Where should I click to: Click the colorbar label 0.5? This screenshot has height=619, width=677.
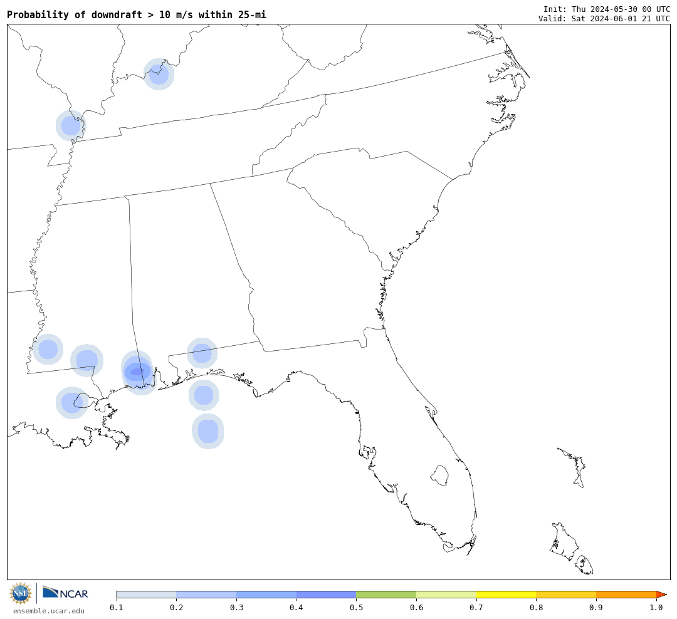pyautogui.click(x=356, y=608)
